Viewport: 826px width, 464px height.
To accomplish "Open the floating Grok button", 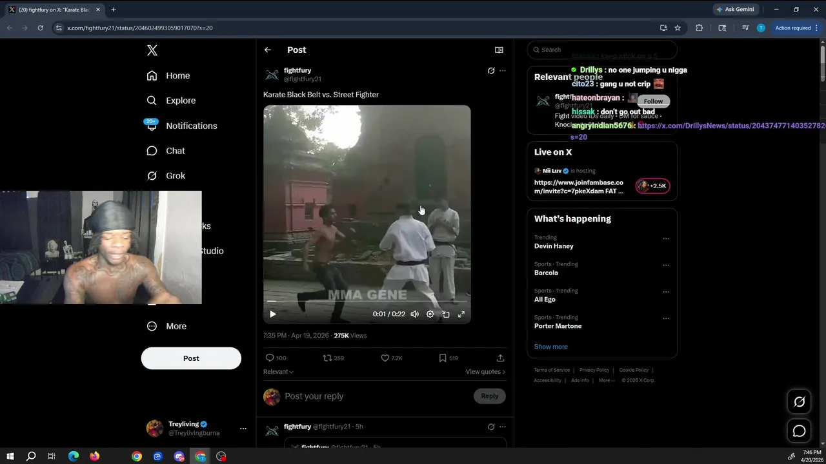I will pyautogui.click(x=799, y=402).
